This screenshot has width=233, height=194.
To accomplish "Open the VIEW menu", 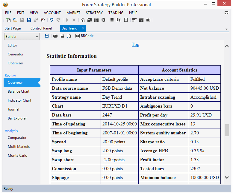I will pyautogui.click(x=34, y=13).
